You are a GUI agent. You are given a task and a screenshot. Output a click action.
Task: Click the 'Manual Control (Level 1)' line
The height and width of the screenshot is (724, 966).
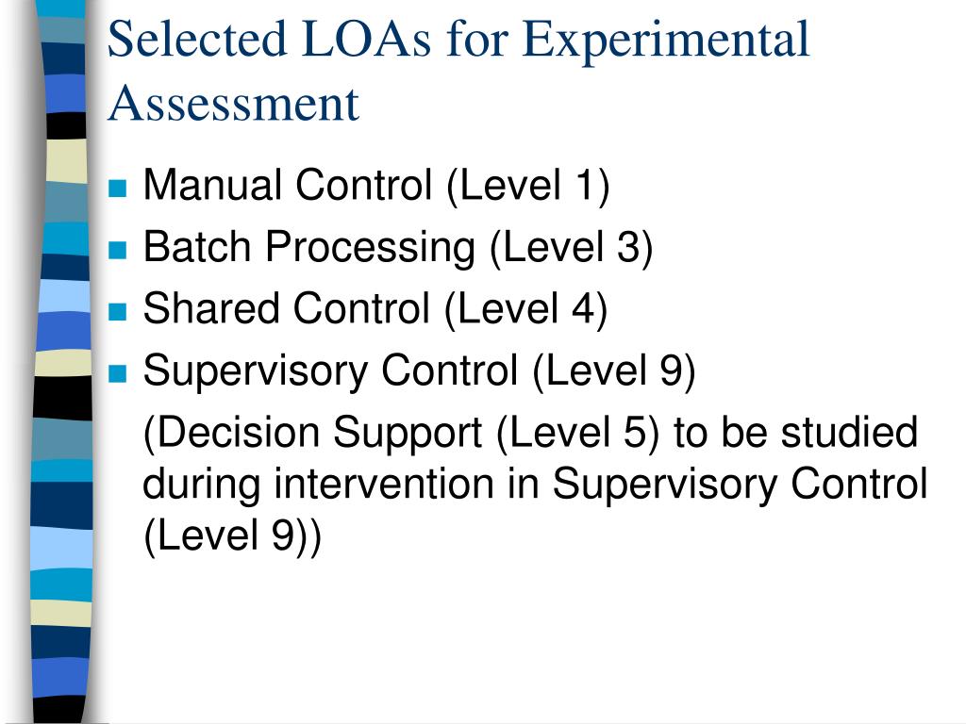coord(376,186)
